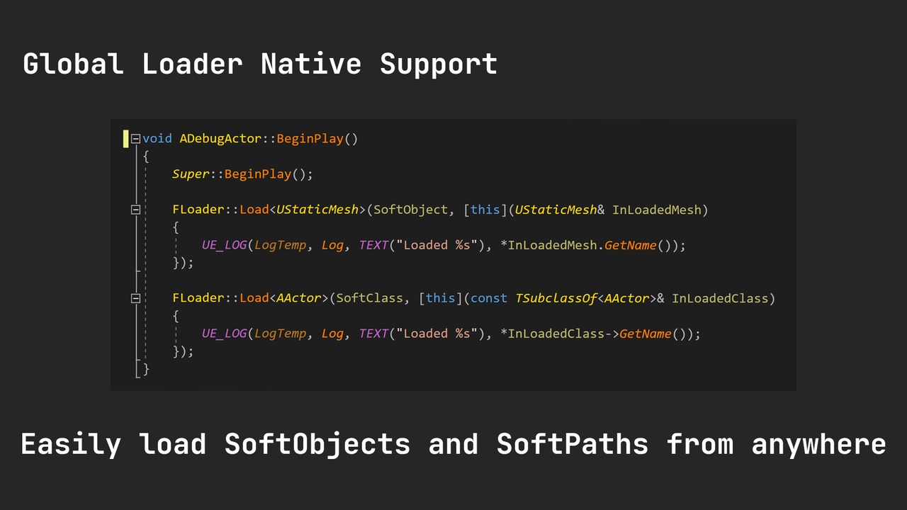Click the TSubclassOf type name

pyautogui.click(x=556, y=298)
